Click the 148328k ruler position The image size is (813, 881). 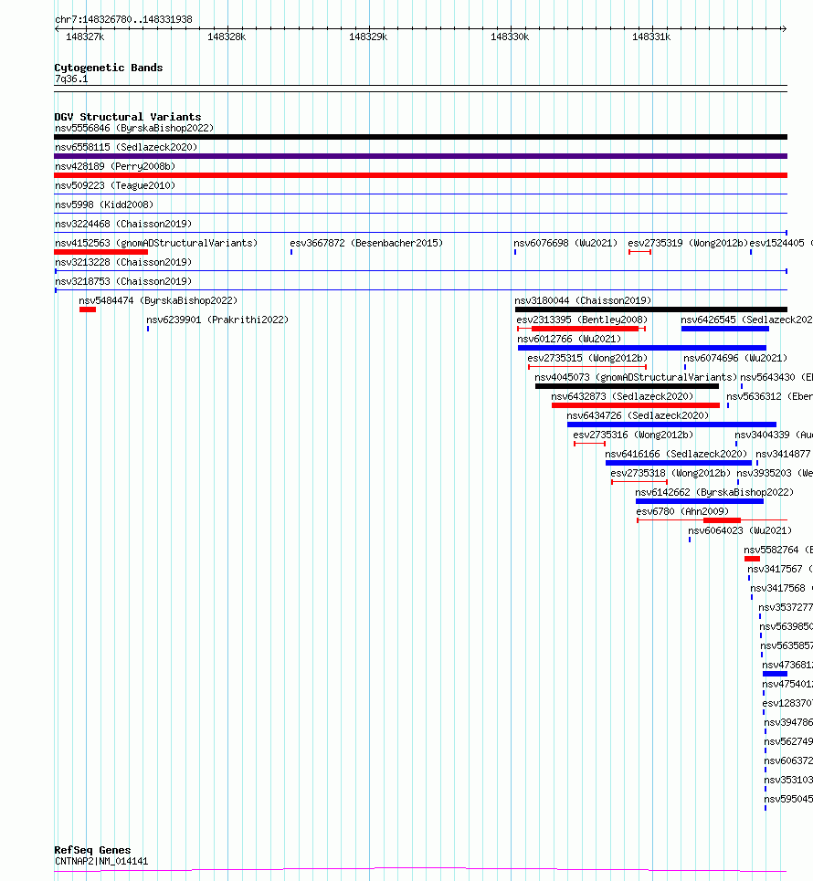tap(227, 37)
